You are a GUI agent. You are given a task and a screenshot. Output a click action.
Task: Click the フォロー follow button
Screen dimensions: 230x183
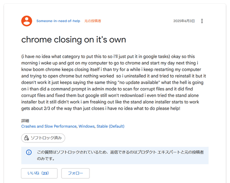click(76, 173)
